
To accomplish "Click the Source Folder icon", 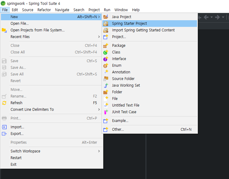I will point(106,79).
